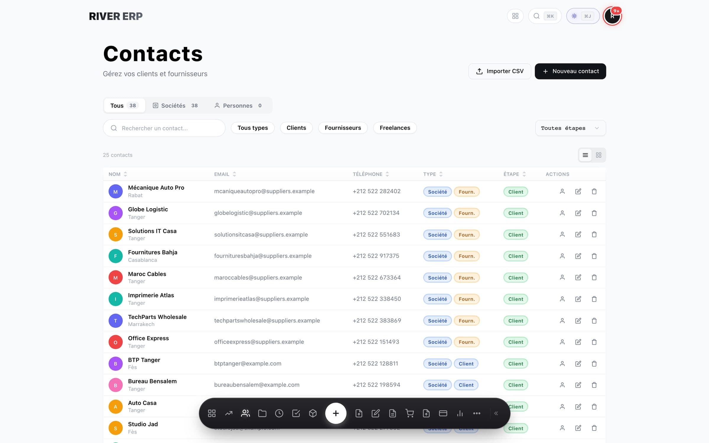This screenshot has height=443, width=709.
Task: Sort by the TÉLÉPHONE column
Action: tap(371, 174)
